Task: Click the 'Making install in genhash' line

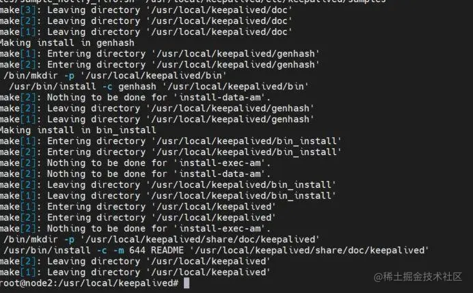Action: pos(67,43)
